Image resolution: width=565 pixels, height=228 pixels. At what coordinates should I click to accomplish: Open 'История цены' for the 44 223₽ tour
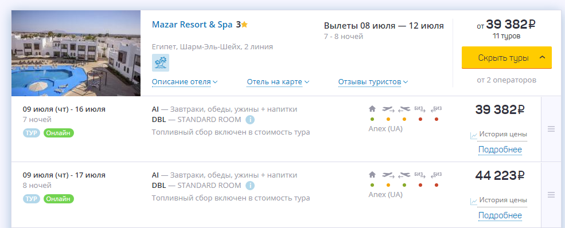point(503,201)
